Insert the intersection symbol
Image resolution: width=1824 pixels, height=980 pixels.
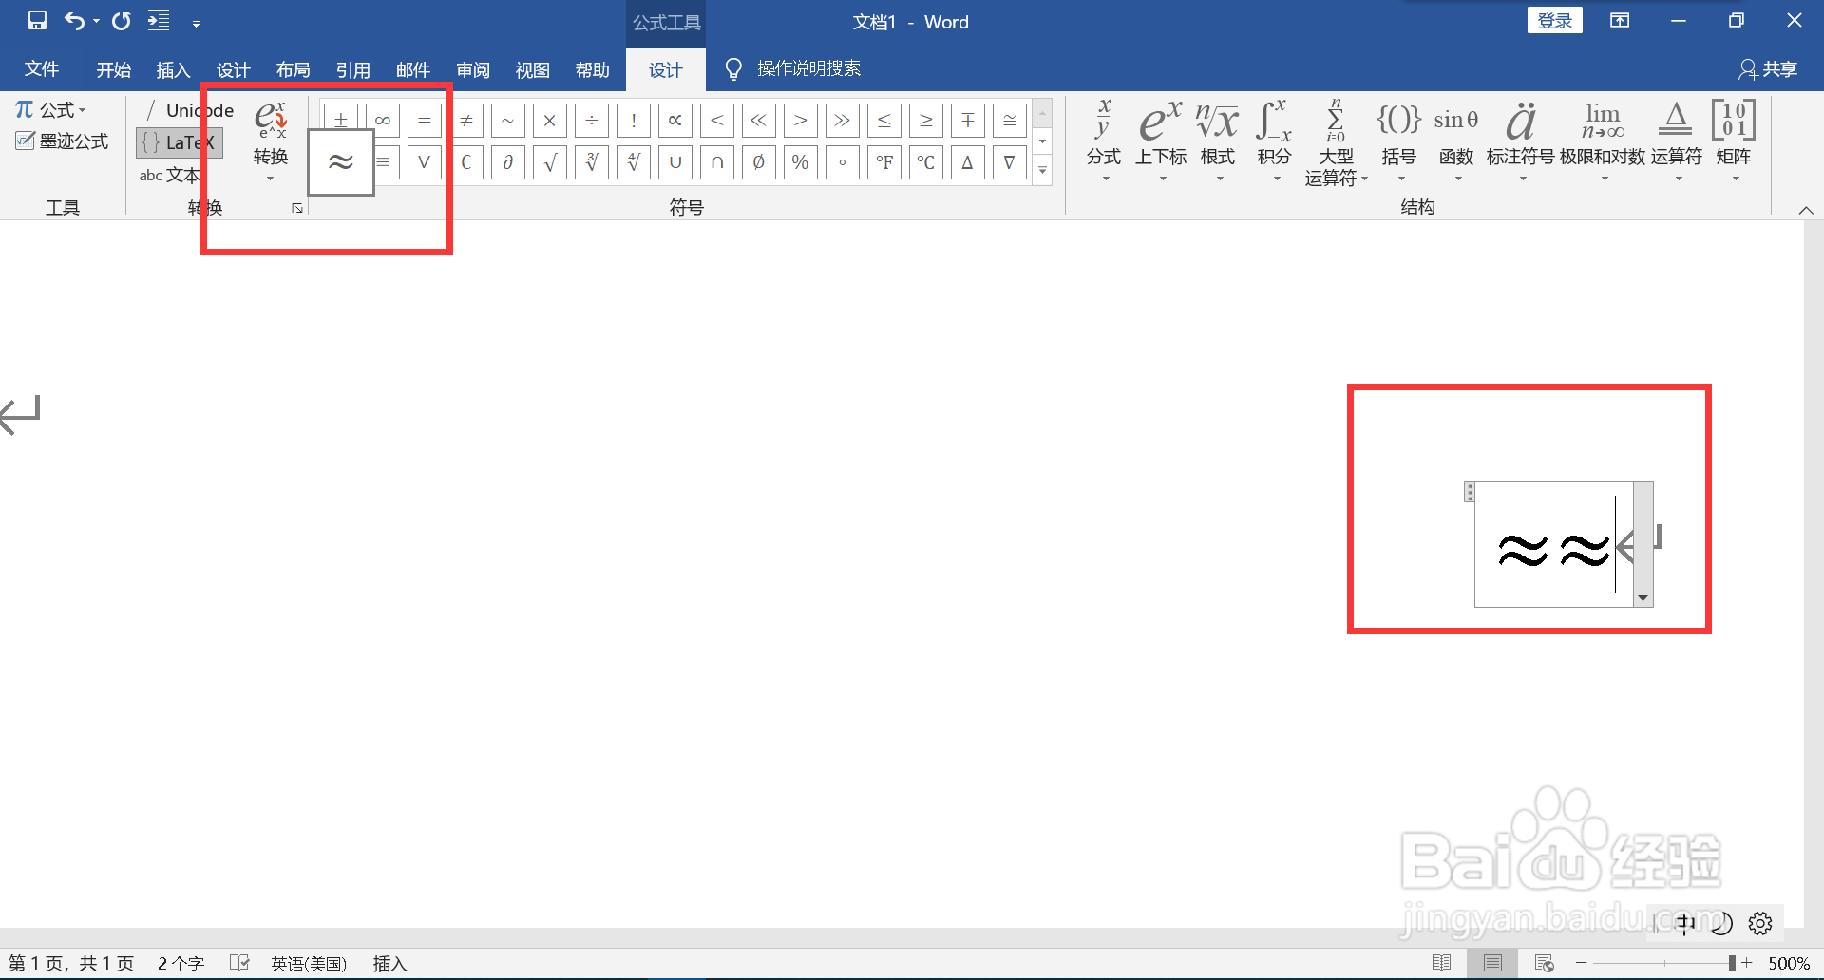[x=717, y=162]
